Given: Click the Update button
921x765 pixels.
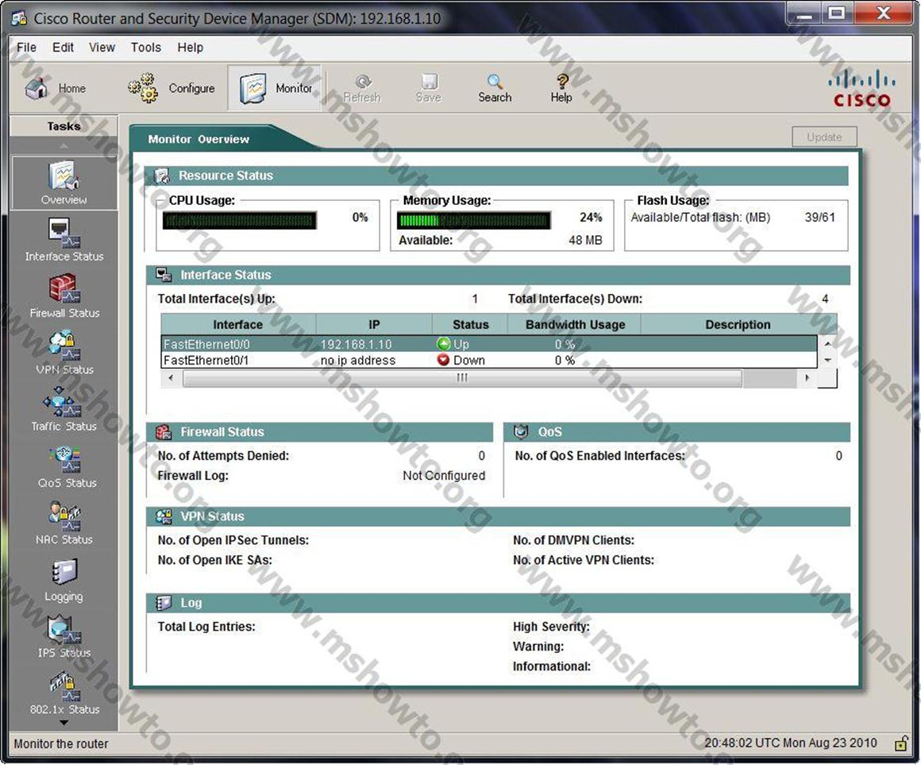Looking at the screenshot, I should click(x=824, y=137).
